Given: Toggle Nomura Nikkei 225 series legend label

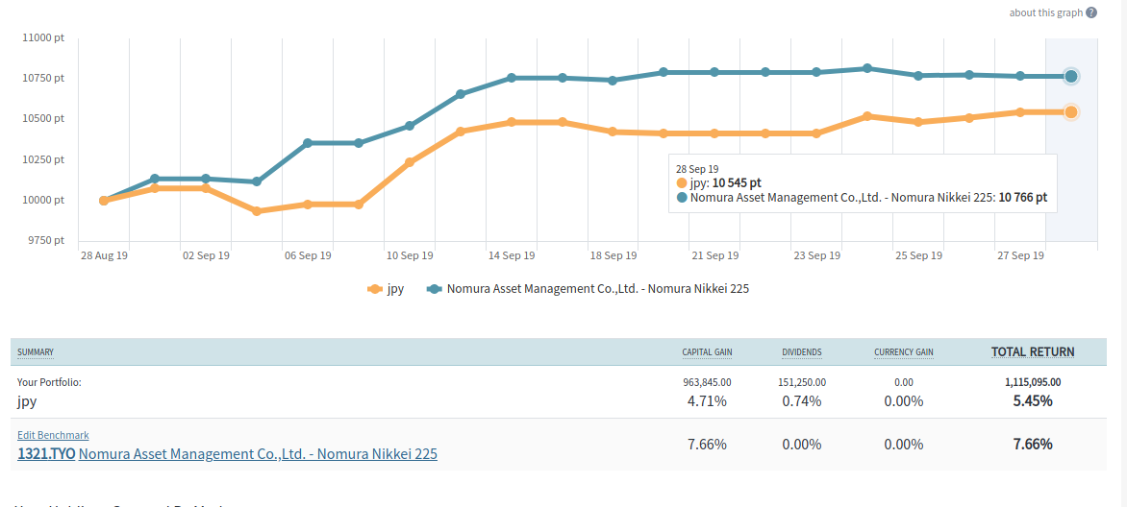Looking at the screenshot, I should click(x=597, y=288).
